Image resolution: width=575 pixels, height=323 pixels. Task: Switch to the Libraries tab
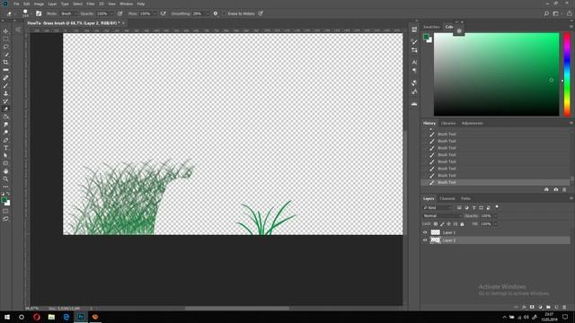point(448,124)
